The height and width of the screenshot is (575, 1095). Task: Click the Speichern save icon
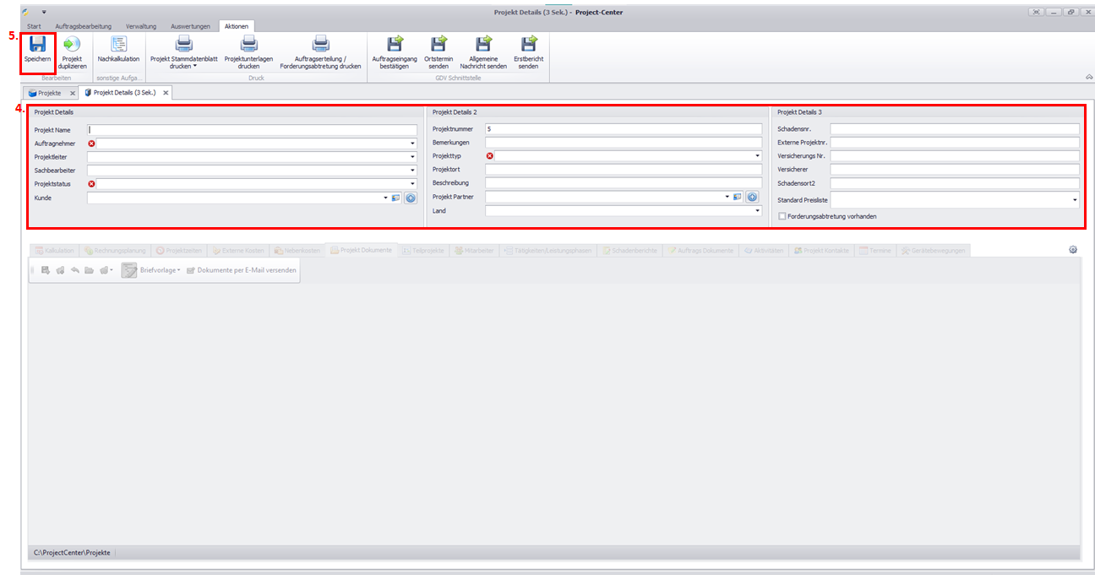37,44
